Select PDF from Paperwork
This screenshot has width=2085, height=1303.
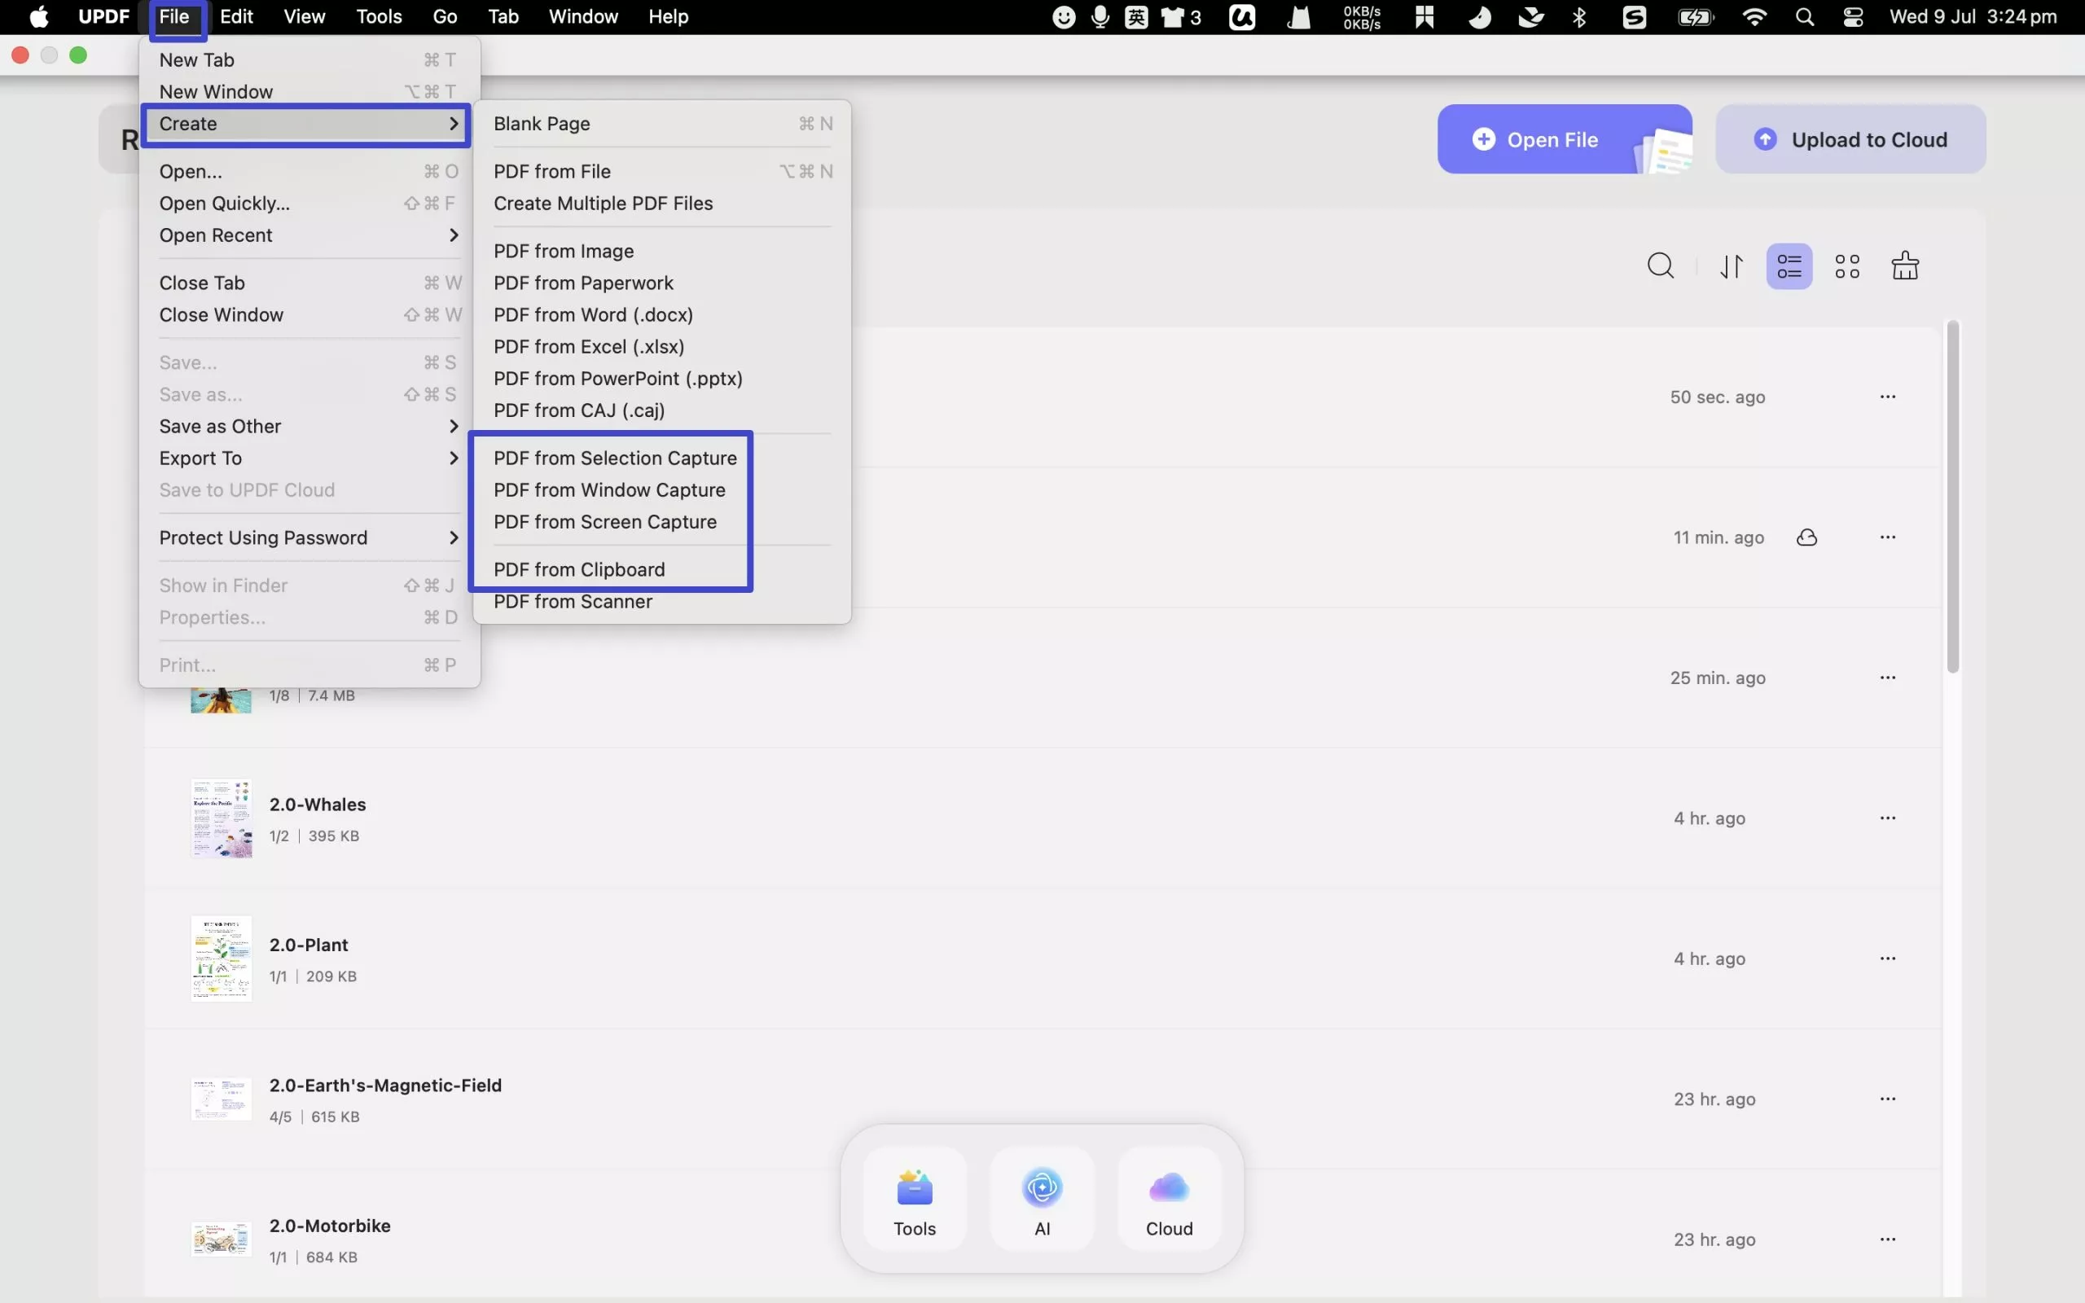coord(661,283)
